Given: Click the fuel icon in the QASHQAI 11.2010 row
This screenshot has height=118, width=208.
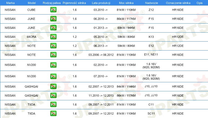Looking at the screenshot, I should pos(53,96).
